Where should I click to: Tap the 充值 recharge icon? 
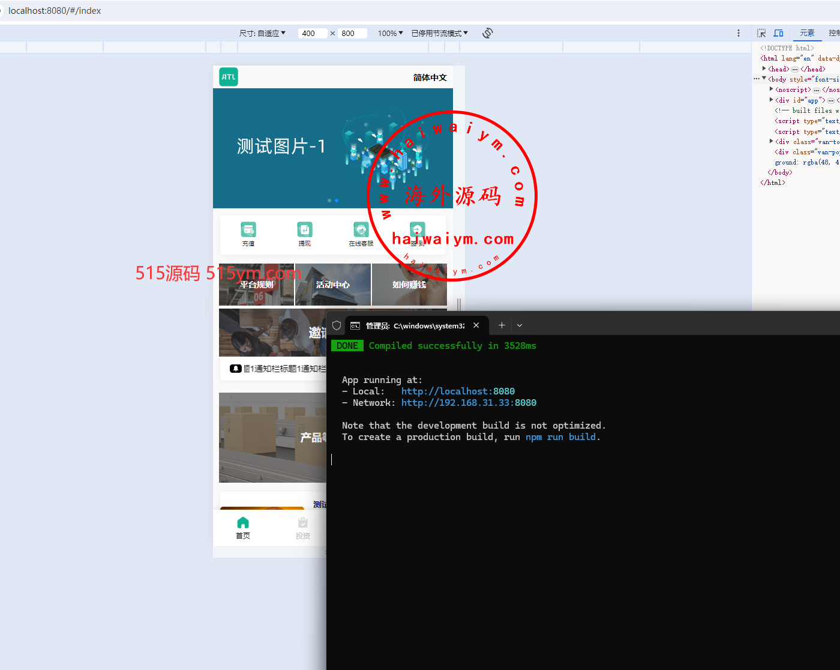[x=248, y=230]
